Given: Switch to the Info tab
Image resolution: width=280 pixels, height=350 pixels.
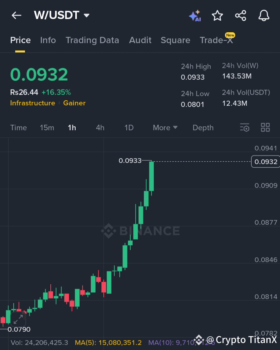Looking at the screenshot, I should tap(48, 40).
